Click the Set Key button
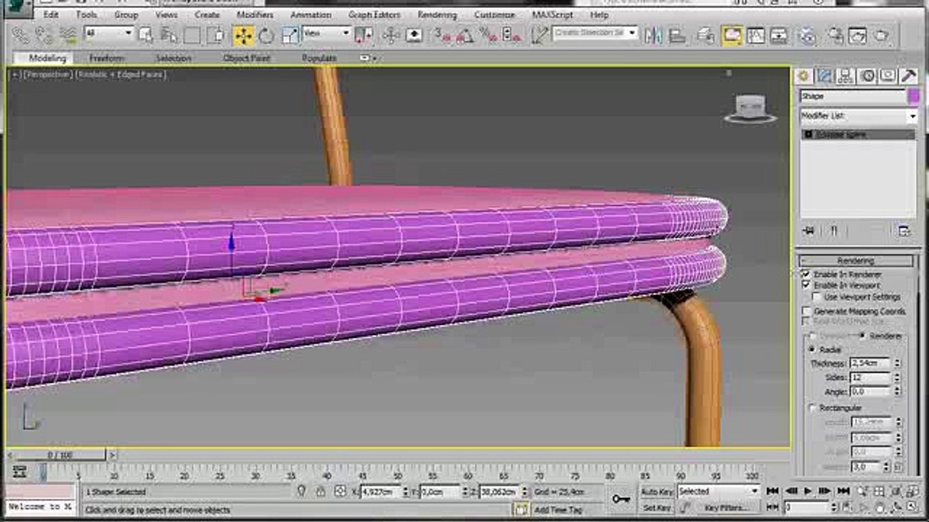 point(656,508)
